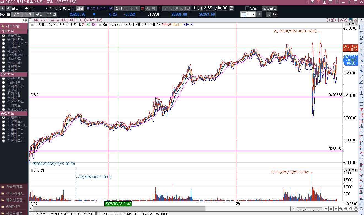Open the chart split count dropdown
364x215 pixels.
(x=253, y=14)
